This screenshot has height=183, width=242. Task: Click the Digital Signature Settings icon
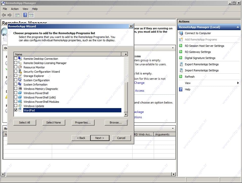click(181, 58)
